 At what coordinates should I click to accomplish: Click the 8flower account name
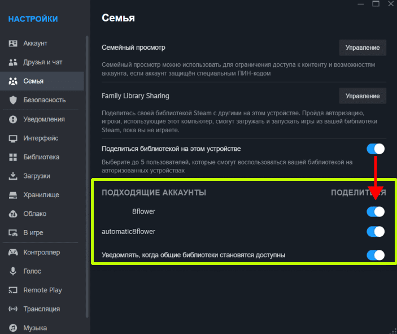click(143, 211)
